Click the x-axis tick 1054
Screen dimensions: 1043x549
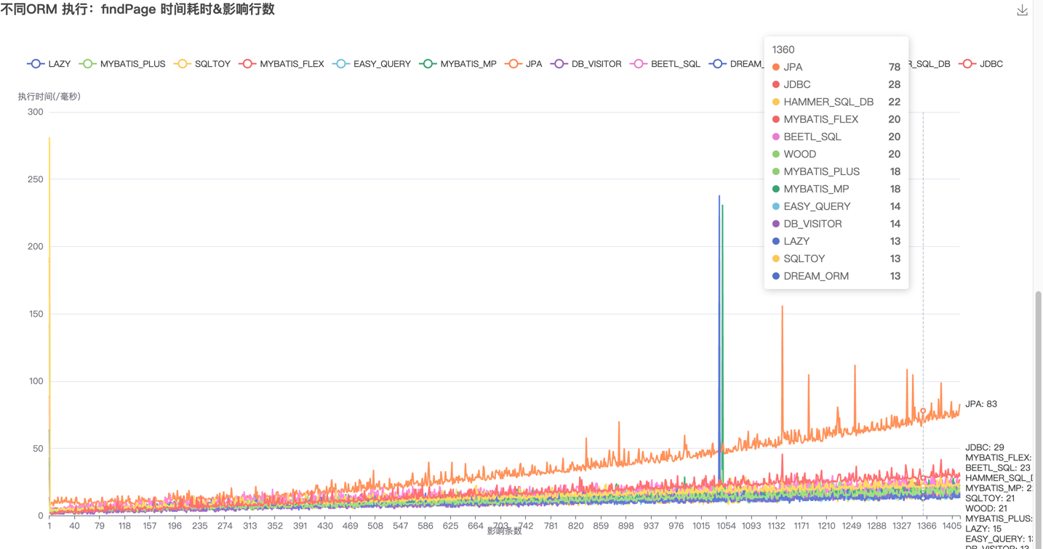pos(726,526)
